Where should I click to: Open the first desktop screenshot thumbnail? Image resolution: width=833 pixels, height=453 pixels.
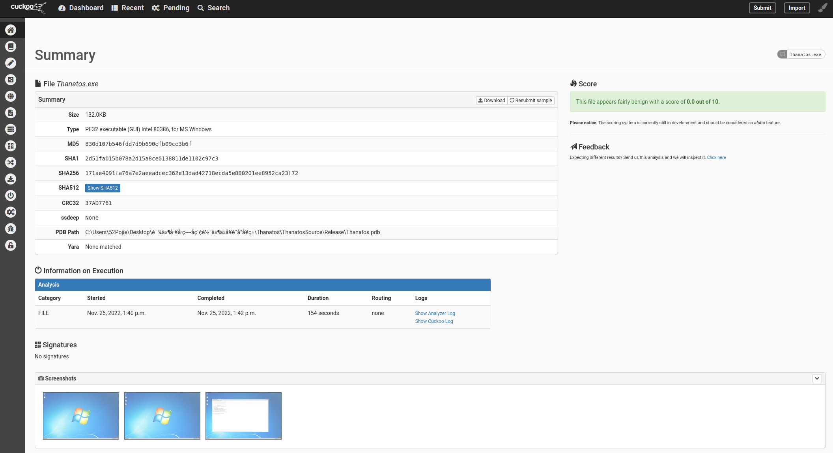[x=81, y=416]
